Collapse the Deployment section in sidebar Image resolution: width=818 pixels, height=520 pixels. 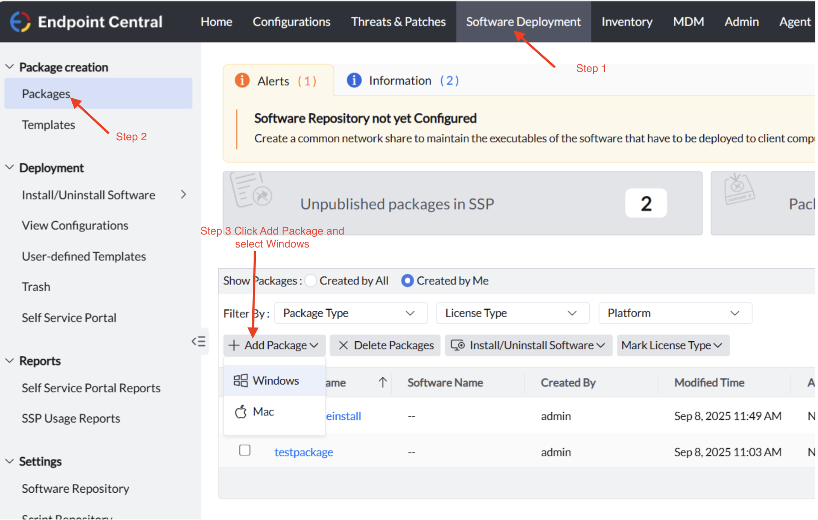(x=9, y=168)
